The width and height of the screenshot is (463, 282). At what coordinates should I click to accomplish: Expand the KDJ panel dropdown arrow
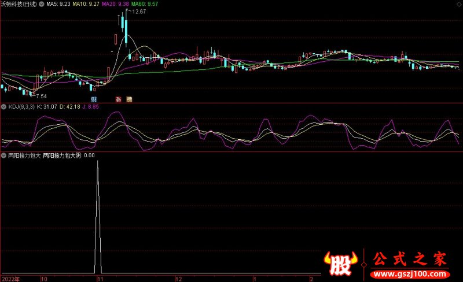click(3, 106)
